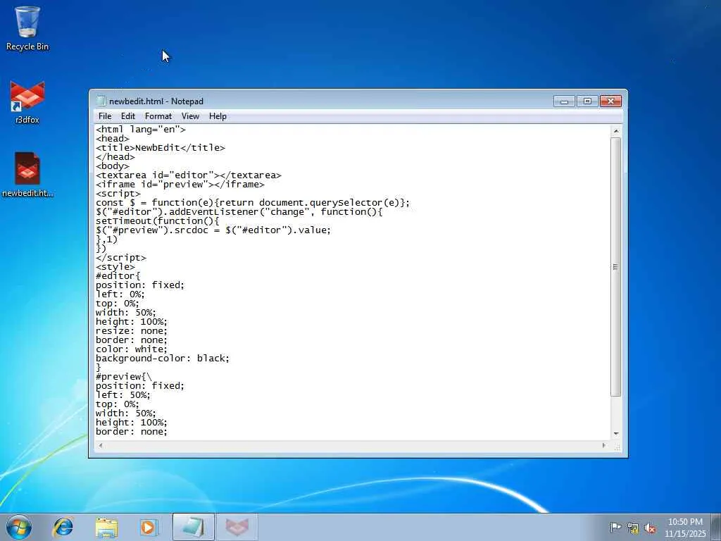Screen dimensions: 721x541
Task: Click the #preview{\ selector line
Action: tap(124, 377)
